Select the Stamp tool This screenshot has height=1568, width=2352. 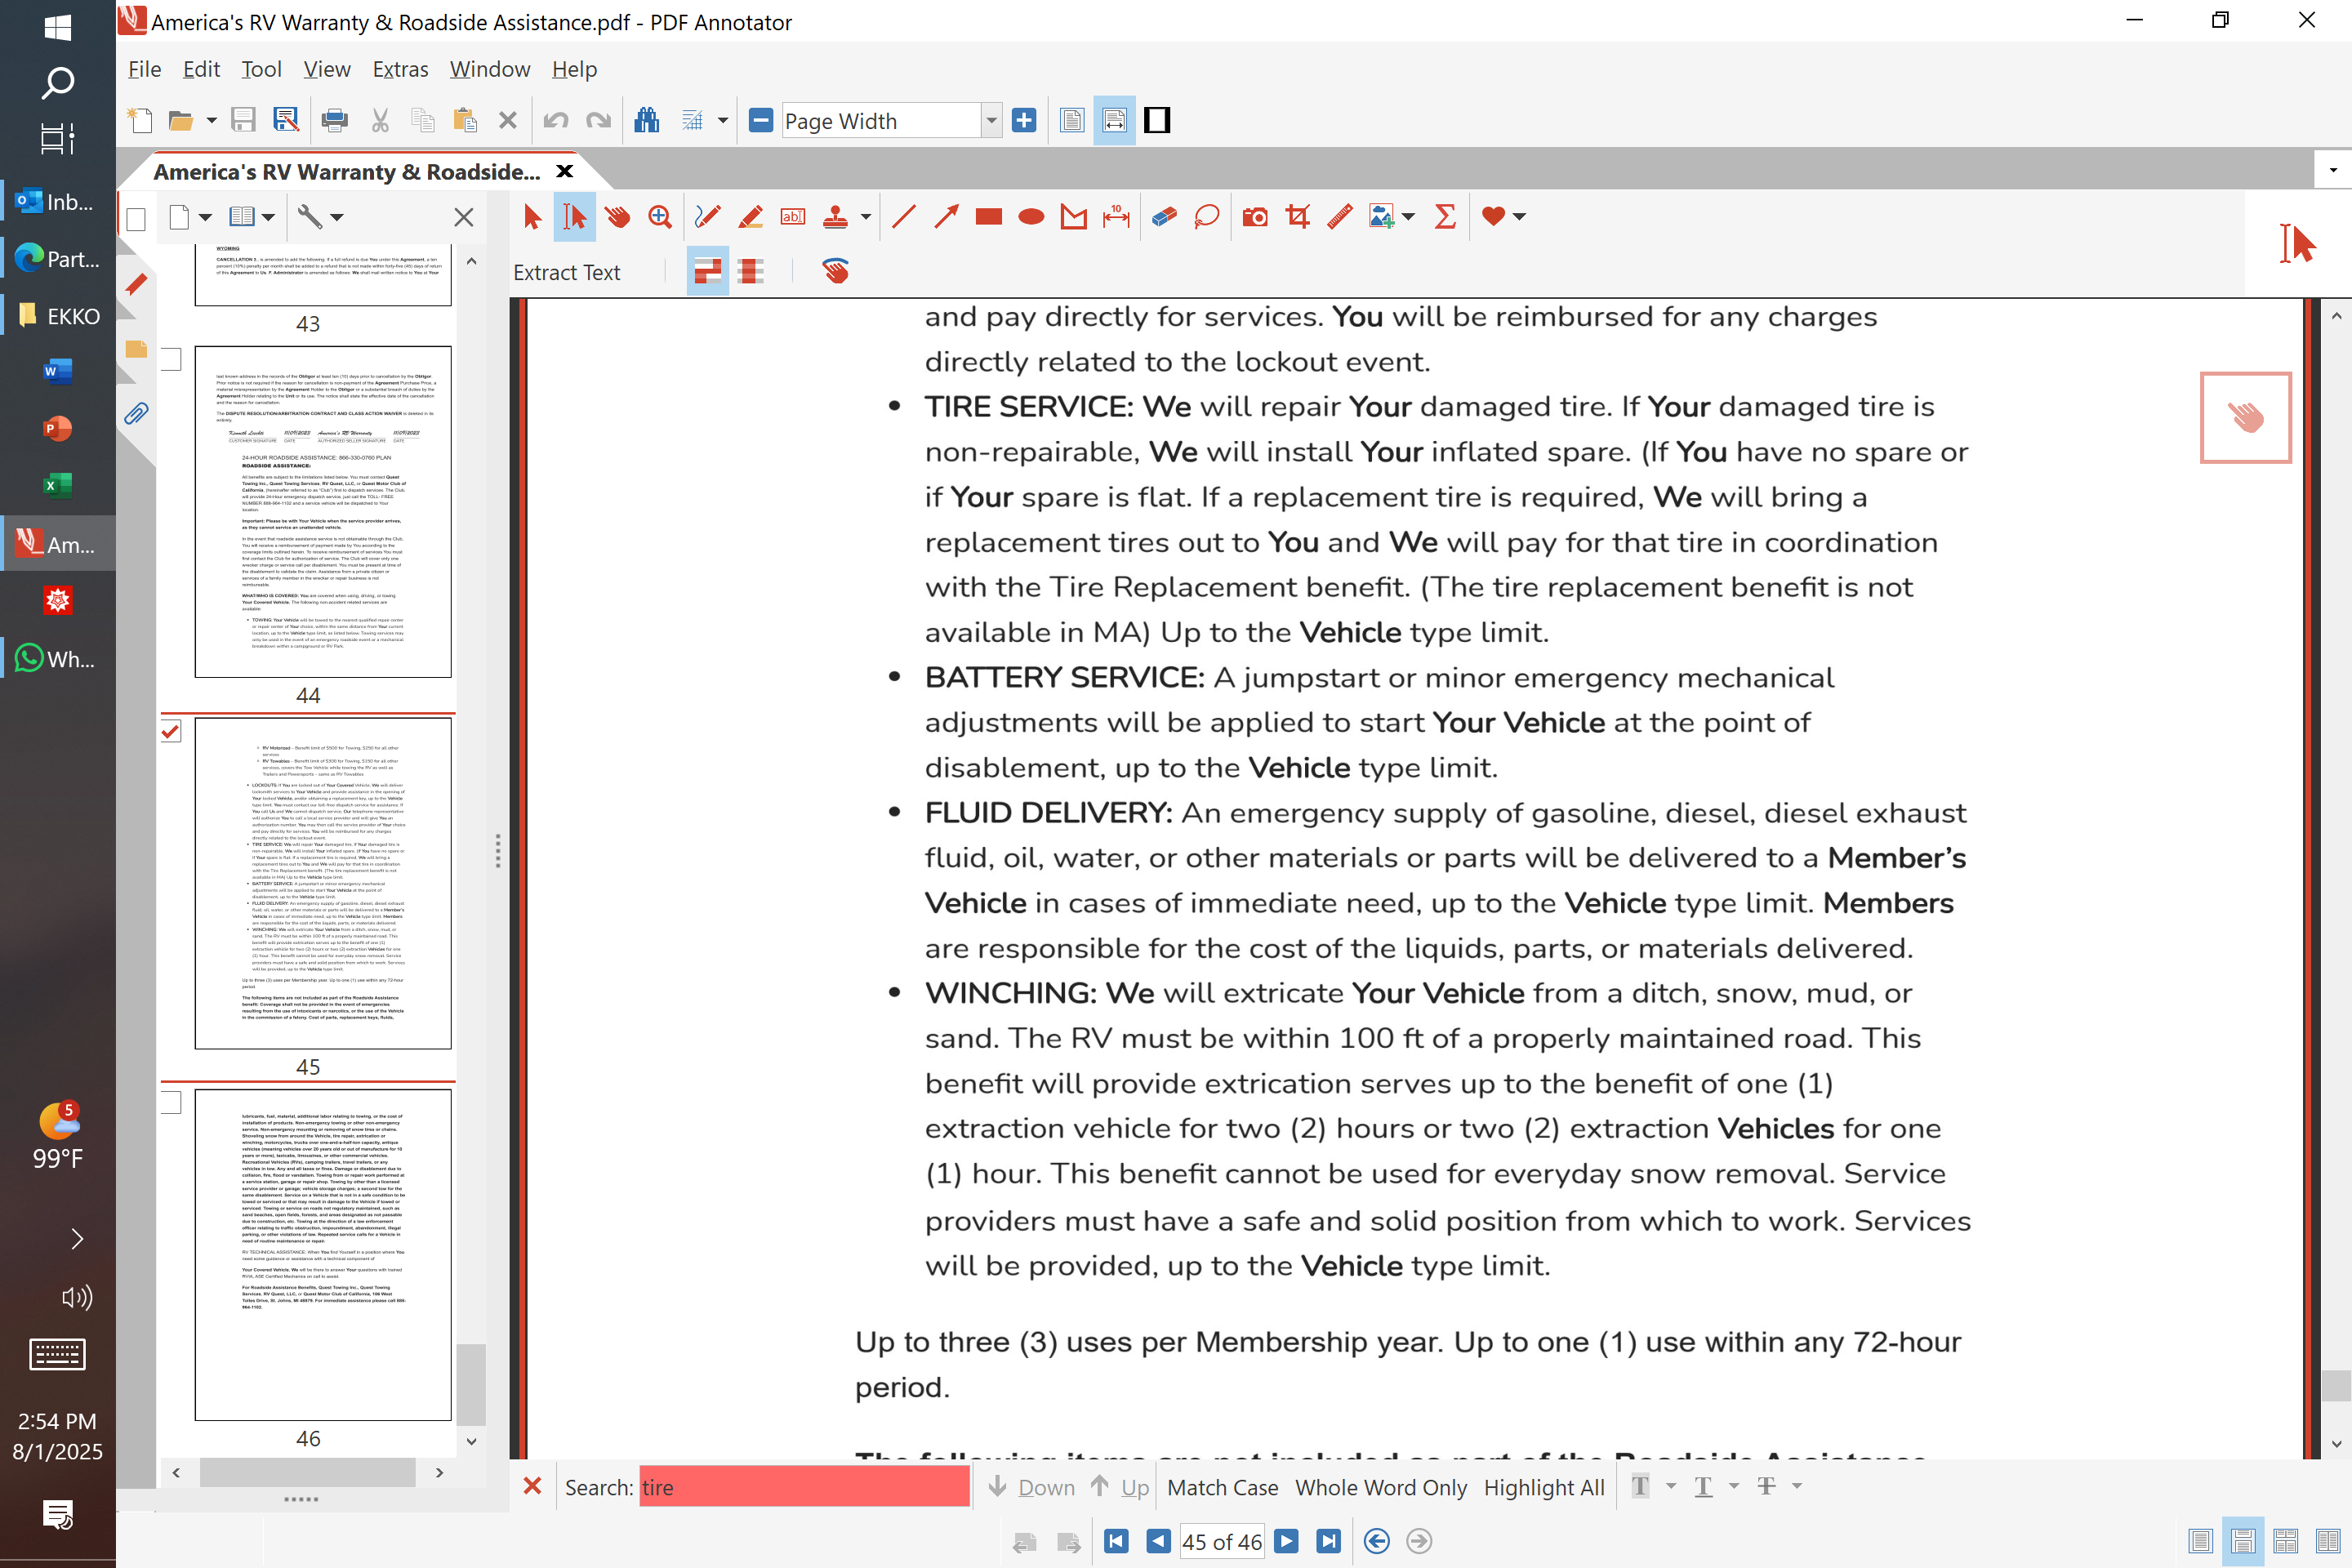pyautogui.click(x=835, y=216)
